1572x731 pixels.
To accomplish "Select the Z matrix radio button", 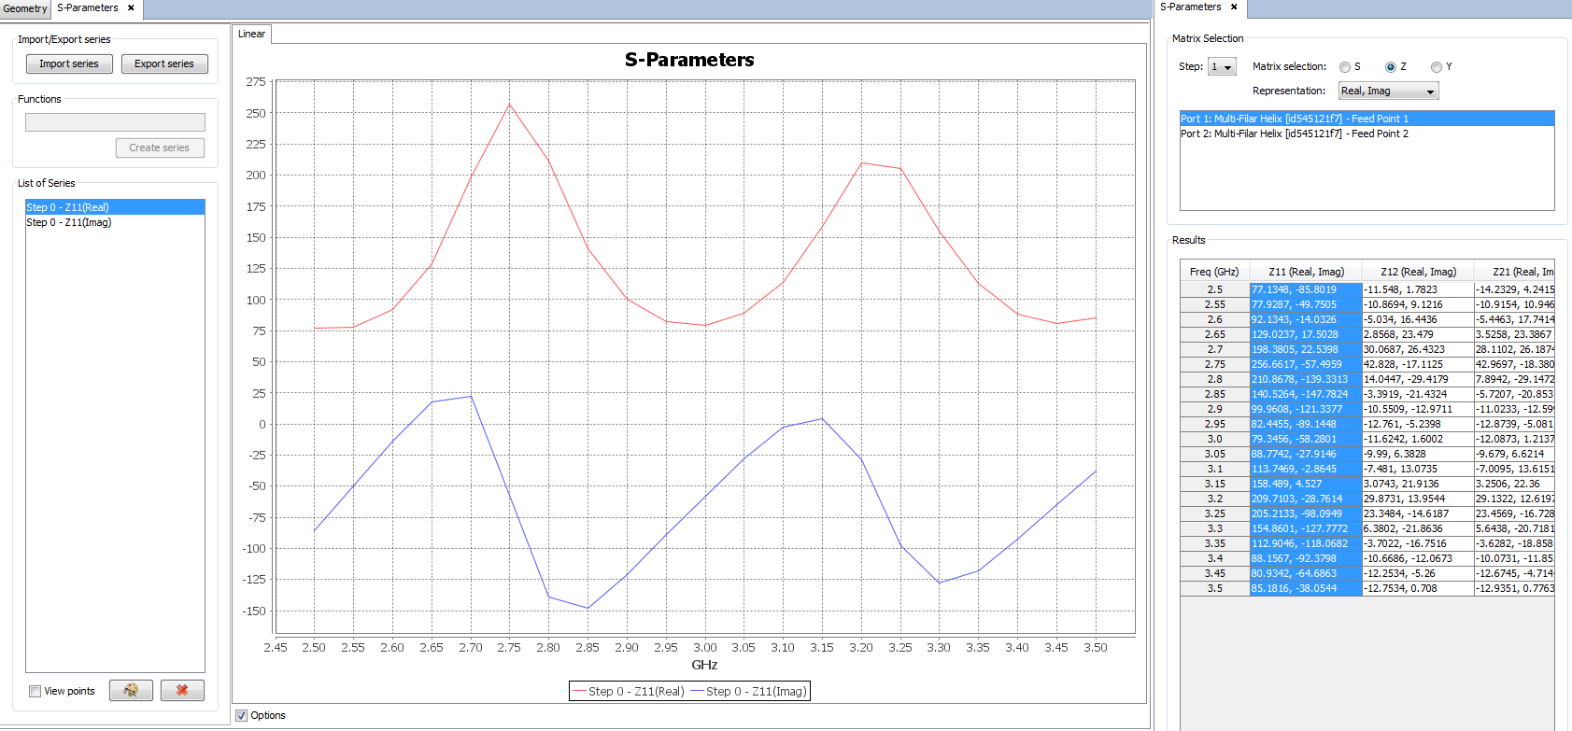I will click(1391, 67).
